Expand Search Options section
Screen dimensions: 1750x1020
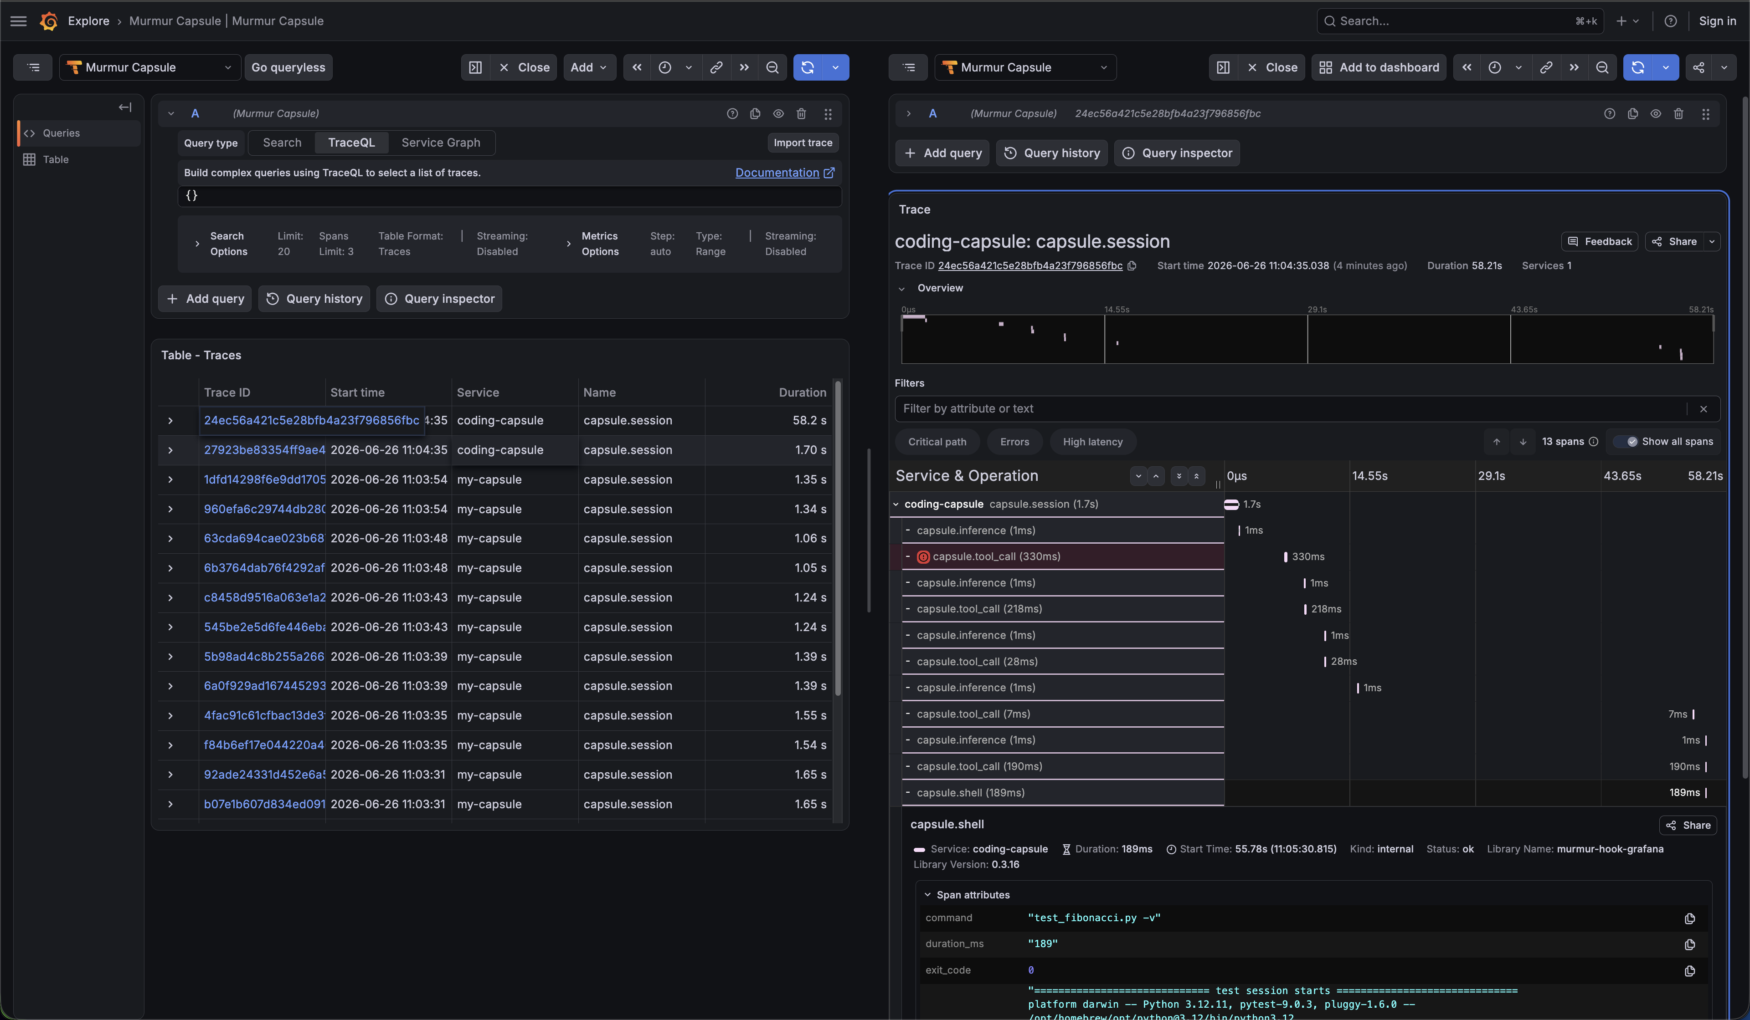pos(197,244)
